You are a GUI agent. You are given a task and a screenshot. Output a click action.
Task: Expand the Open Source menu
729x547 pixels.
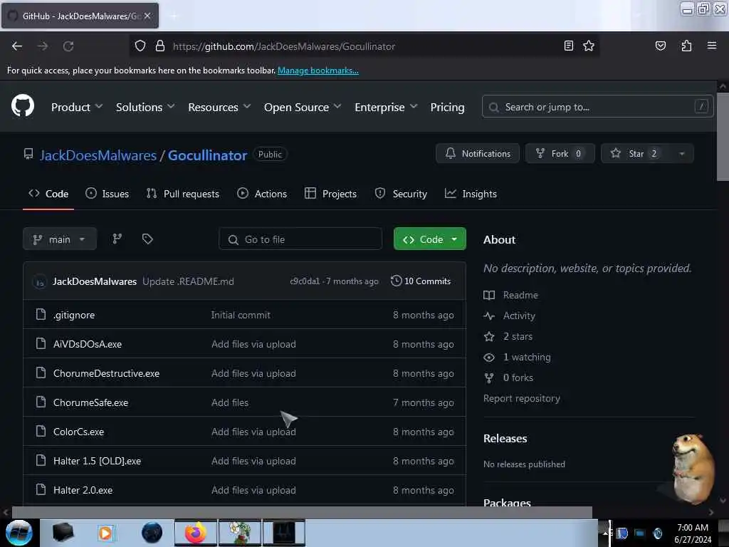tap(303, 107)
